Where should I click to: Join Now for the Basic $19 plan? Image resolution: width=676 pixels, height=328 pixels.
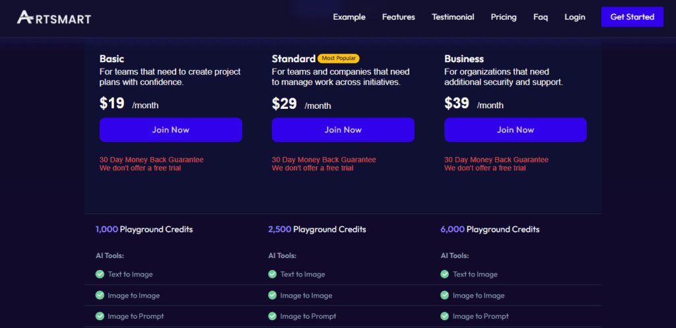point(171,130)
